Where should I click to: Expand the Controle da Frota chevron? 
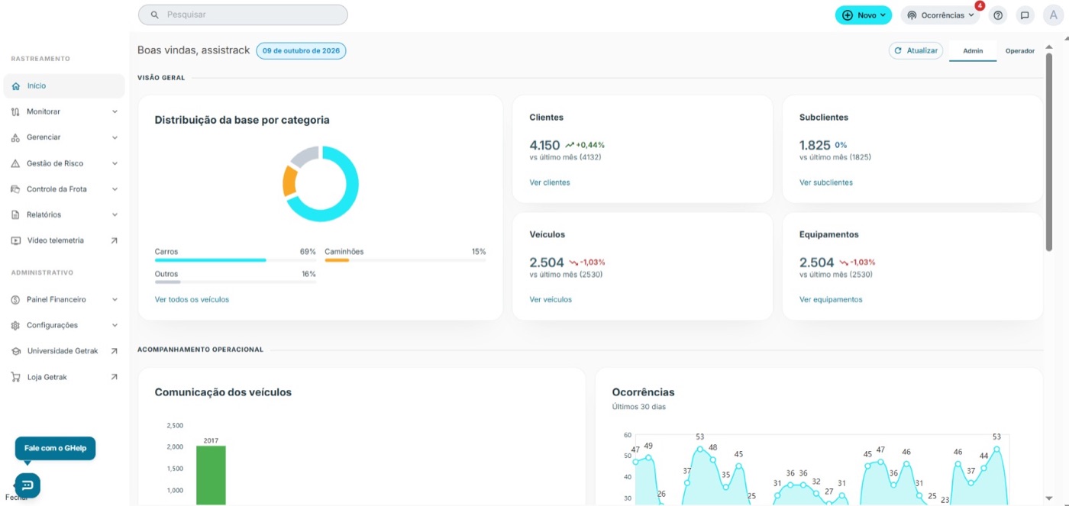(115, 189)
